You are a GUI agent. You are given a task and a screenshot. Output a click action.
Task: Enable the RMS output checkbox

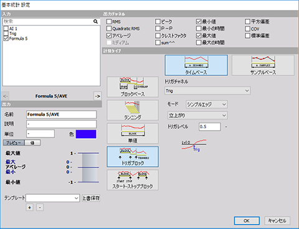click(109, 22)
